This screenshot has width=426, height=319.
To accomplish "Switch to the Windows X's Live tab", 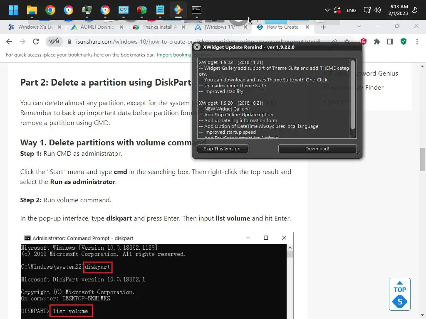I will pyautogui.click(x=35, y=27).
